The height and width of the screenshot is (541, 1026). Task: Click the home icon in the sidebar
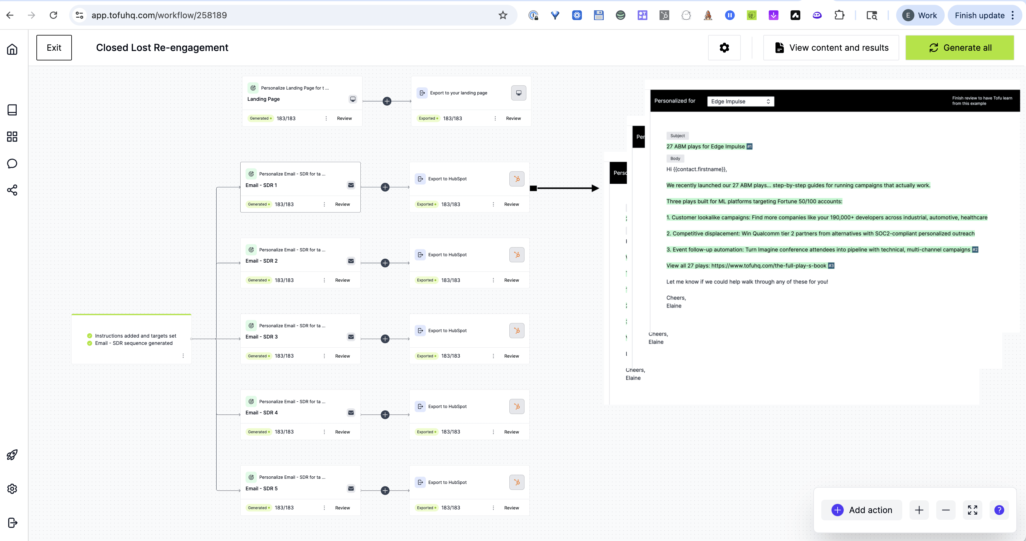click(12, 49)
